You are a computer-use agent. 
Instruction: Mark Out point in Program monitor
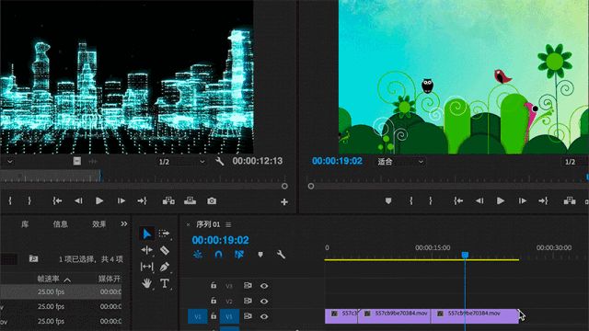coord(431,201)
